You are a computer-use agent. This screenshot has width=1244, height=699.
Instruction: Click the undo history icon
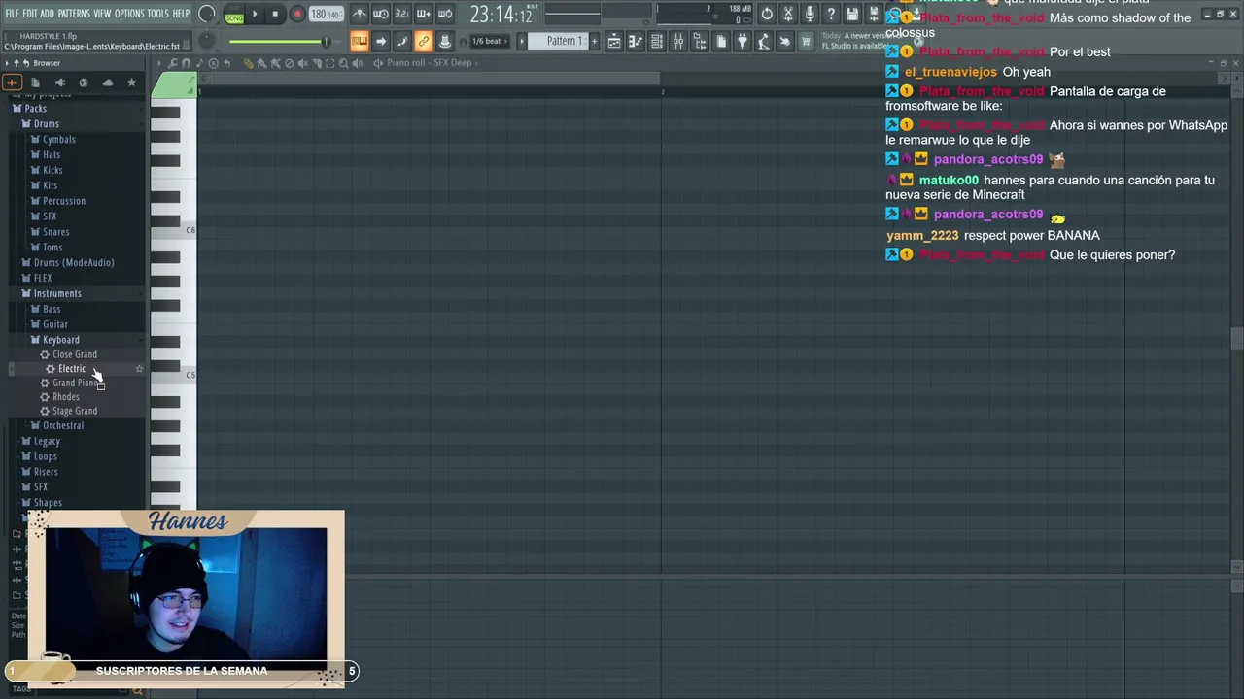[x=767, y=14]
